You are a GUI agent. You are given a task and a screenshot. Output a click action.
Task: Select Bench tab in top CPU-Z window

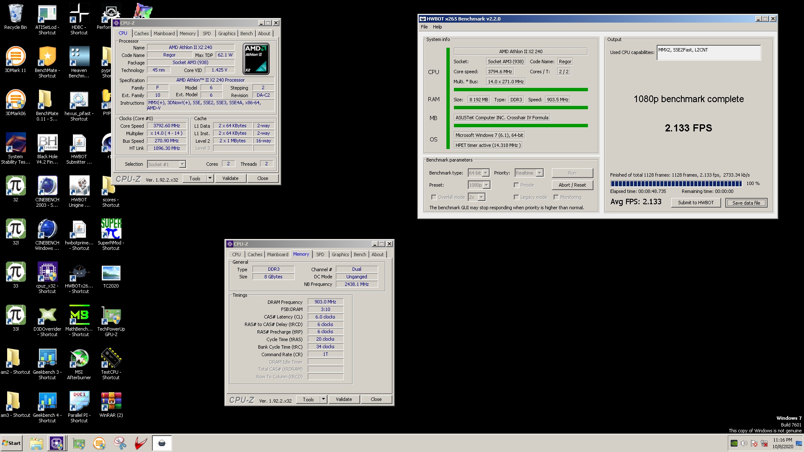(x=247, y=33)
